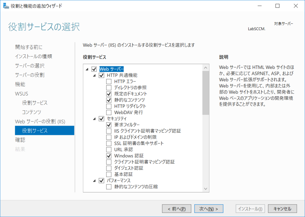305x217 pixels.
Task: Open the WSUS step
Action: [x=21, y=94]
